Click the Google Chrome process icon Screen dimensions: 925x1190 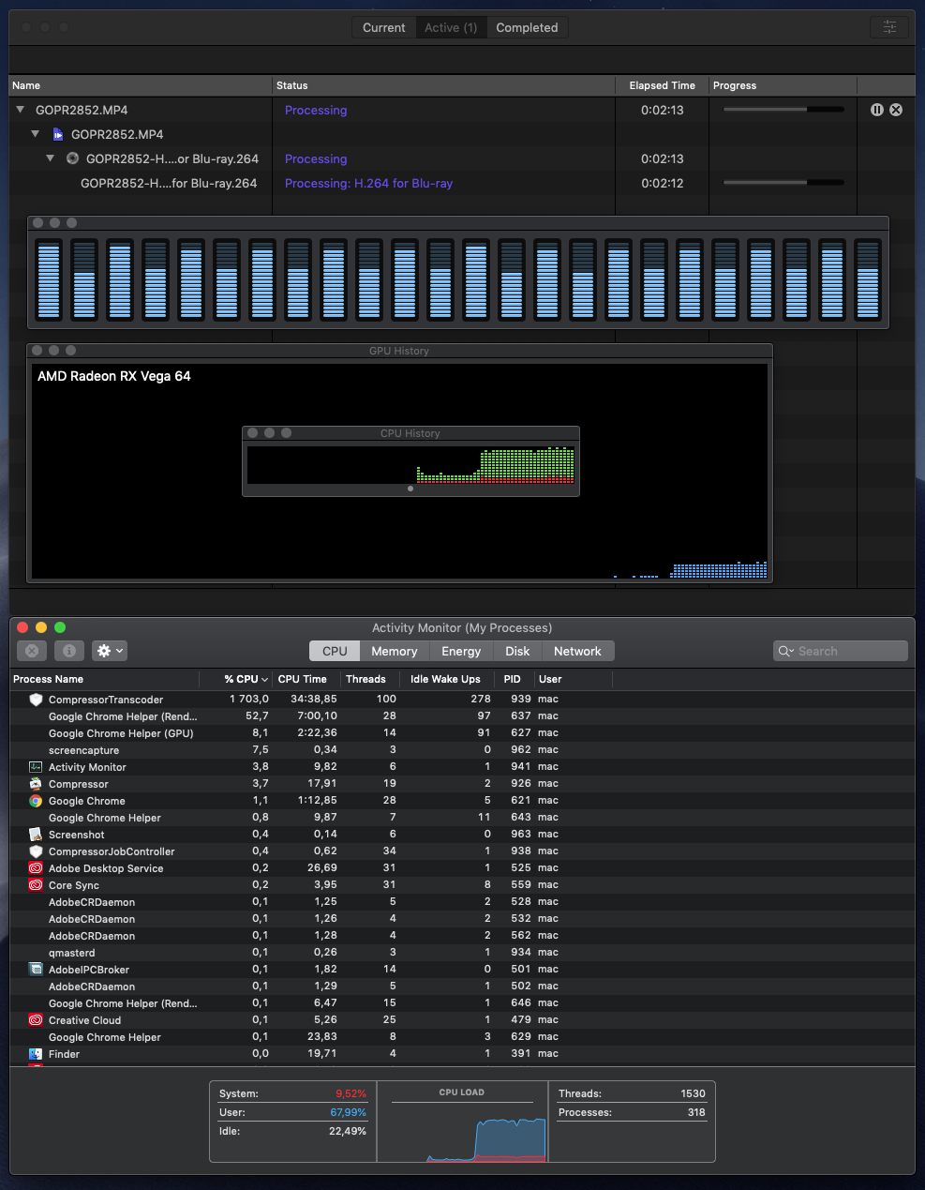(36, 801)
